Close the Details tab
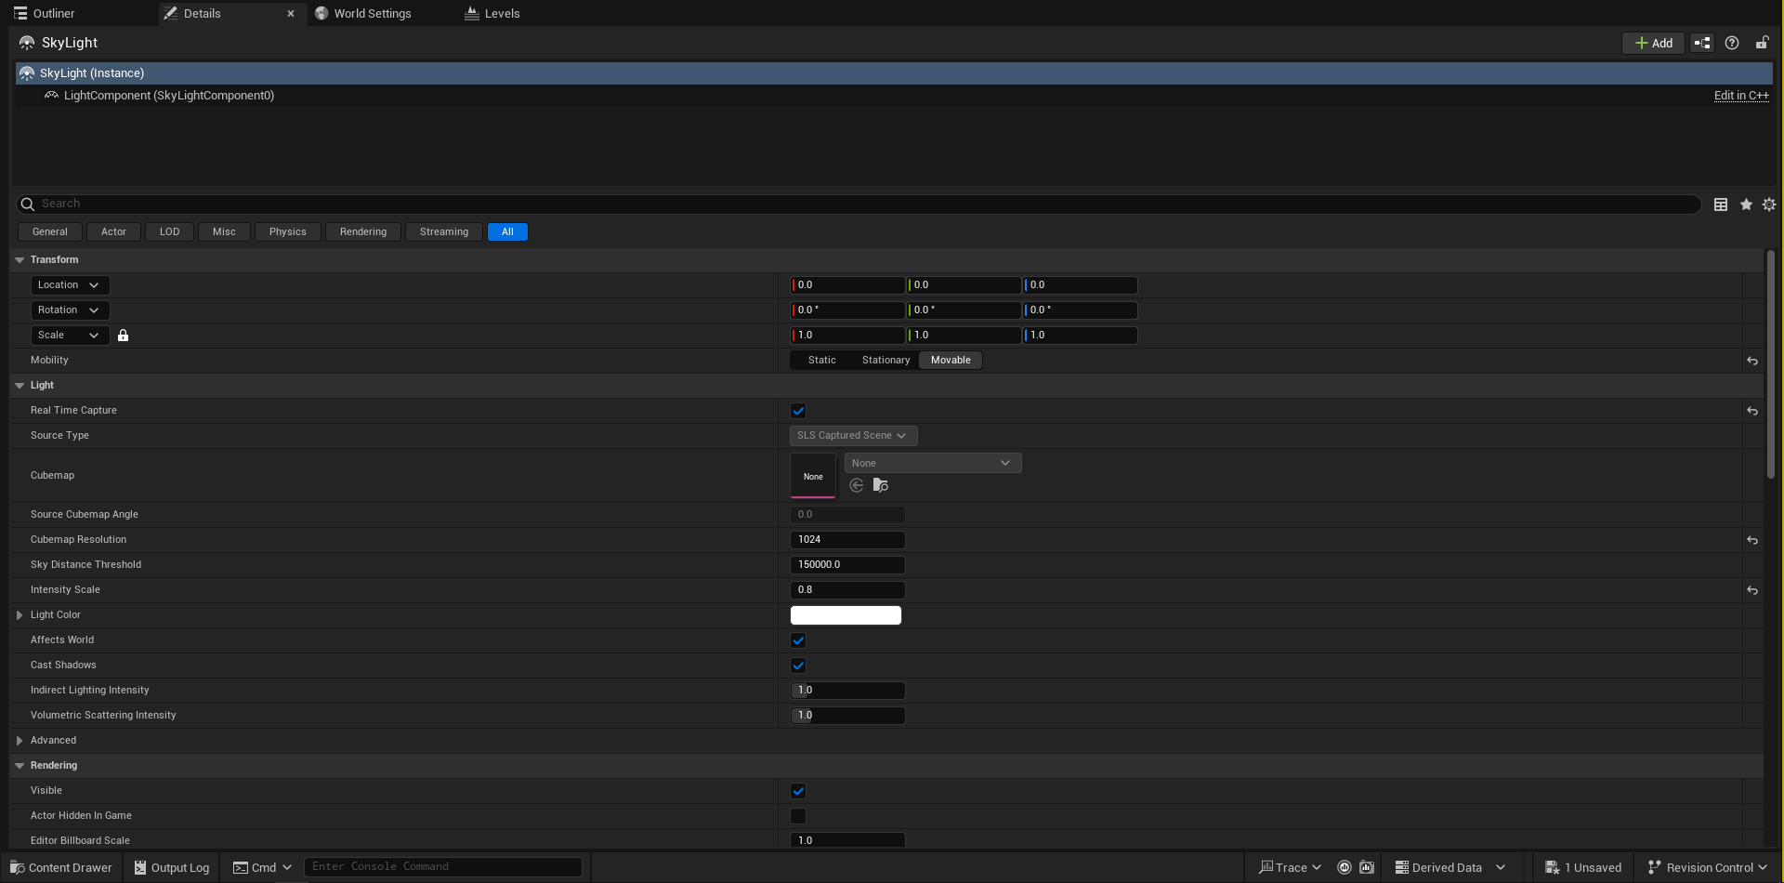Viewport: 1784px width, 883px height. click(291, 14)
